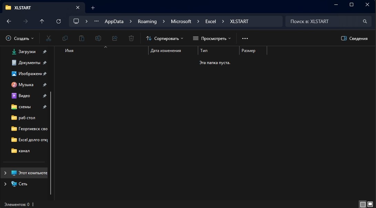The width and height of the screenshot is (376, 208).
Task: Sort by the Размер column header
Action: [253, 51]
